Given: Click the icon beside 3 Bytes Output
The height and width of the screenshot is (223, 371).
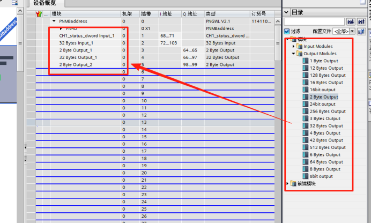Looking at the screenshot, I should tap(305, 118).
